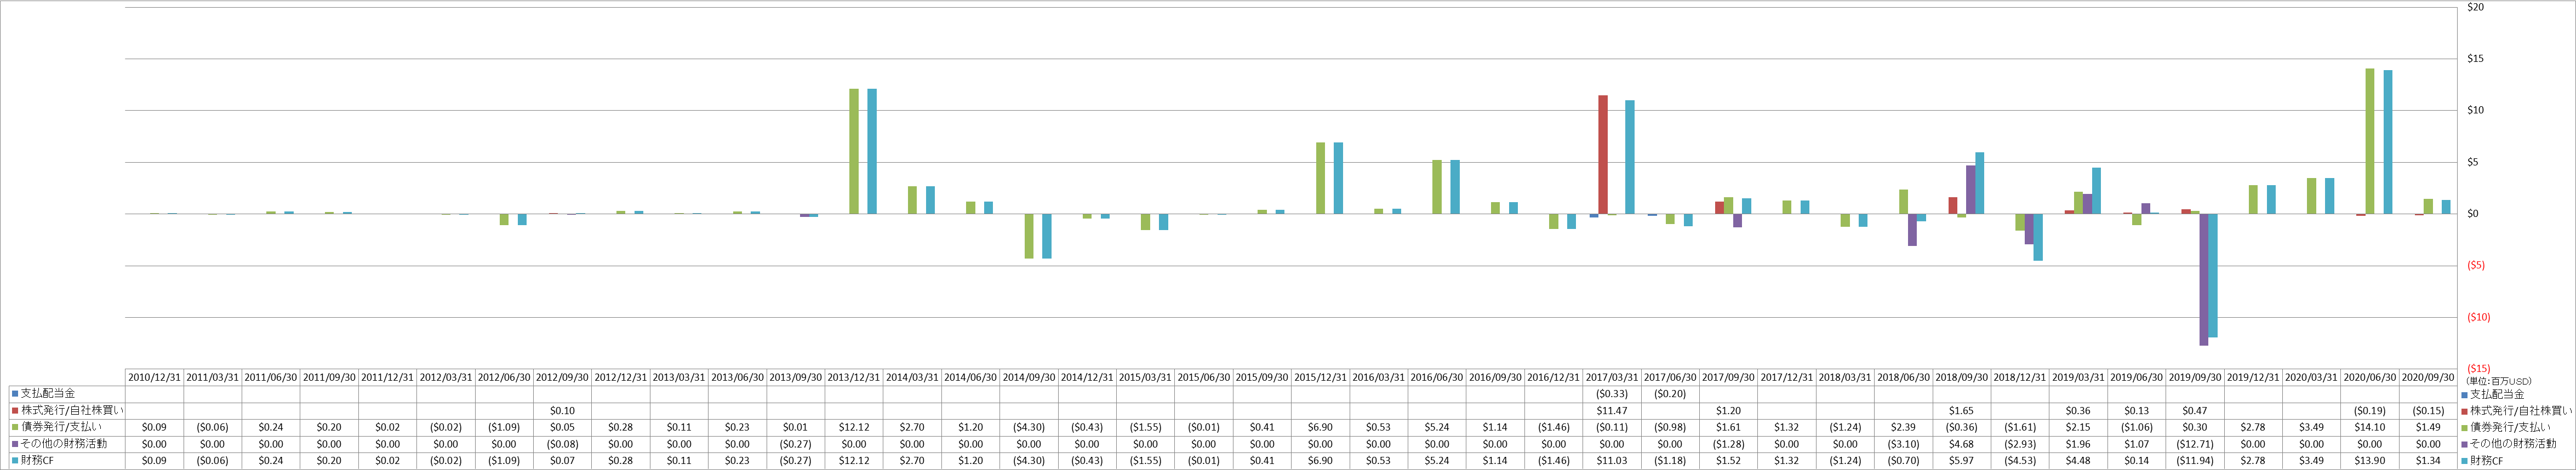This screenshot has height=470, width=2576.
Task: Click the ($0.15) stock issuance cell
Action: [x=2428, y=411]
